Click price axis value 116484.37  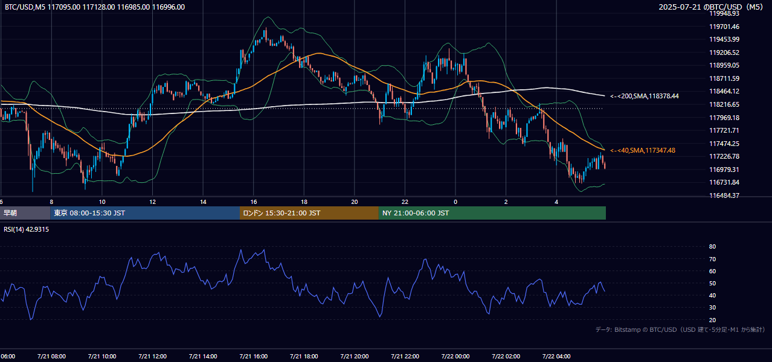(x=724, y=195)
